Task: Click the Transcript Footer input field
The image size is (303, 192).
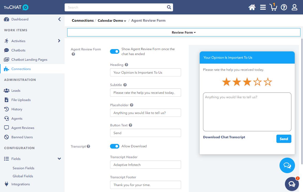Action: pos(145,185)
